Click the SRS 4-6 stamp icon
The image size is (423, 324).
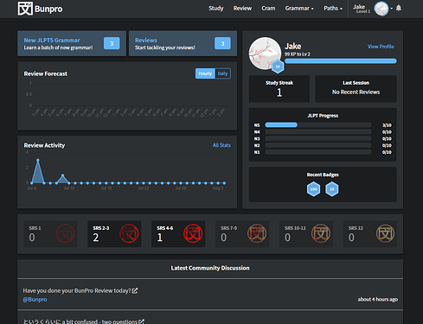193,233
